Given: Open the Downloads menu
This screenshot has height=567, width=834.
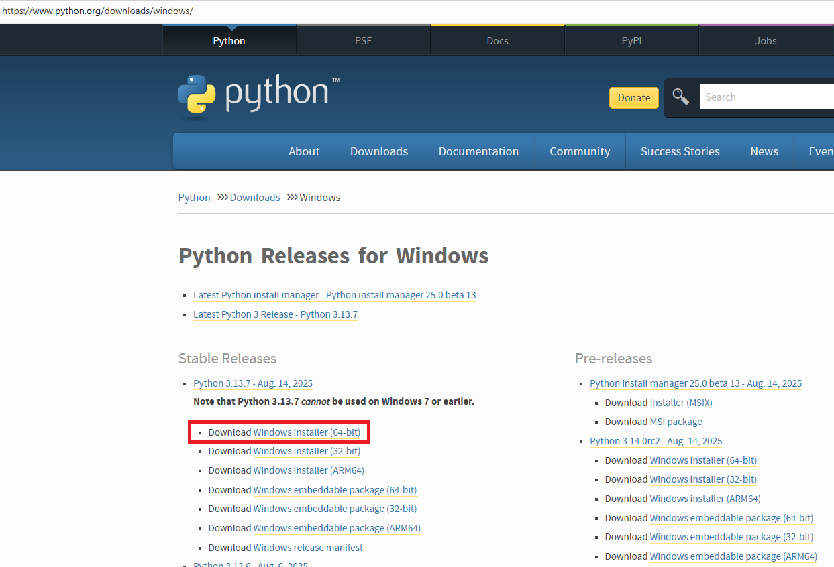Looking at the screenshot, I should (x=379, y=151).
